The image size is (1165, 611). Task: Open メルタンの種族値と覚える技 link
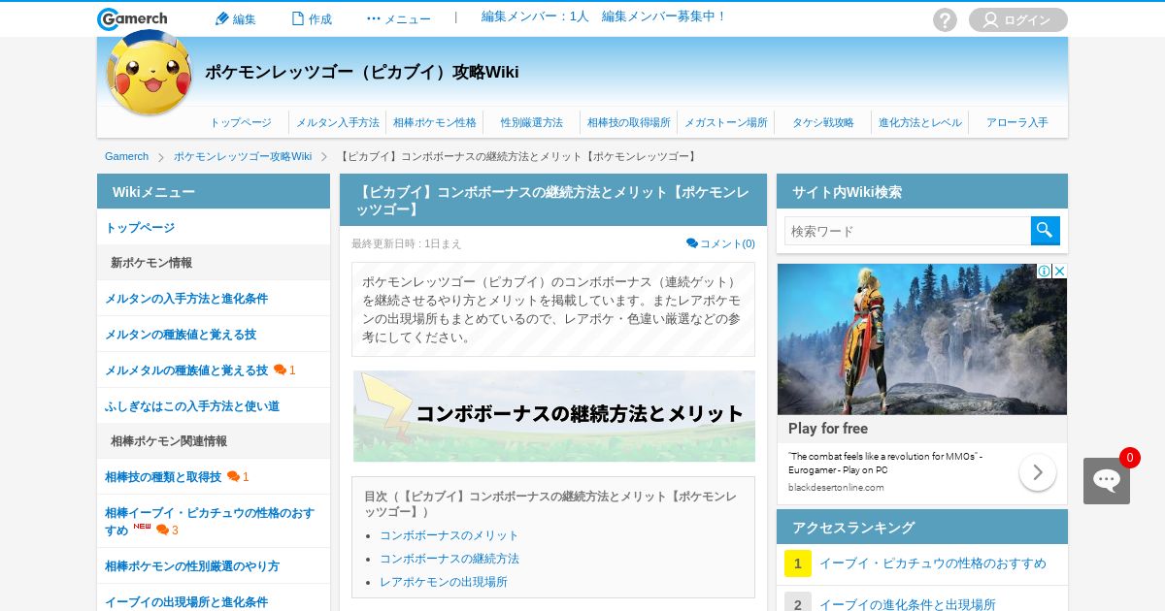tap(181, 335)
